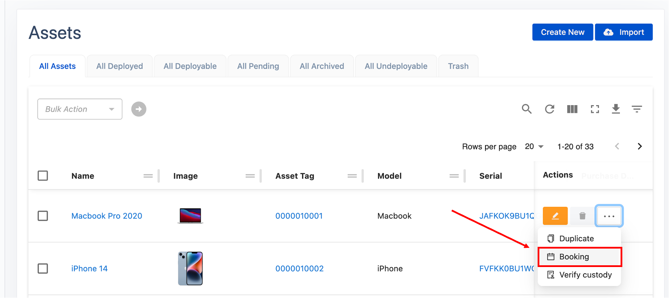The height and width of the screenshot is (298, 669).
Task: Delete Macbook Pro 2020 via trash icon
Action: (582, 216)
